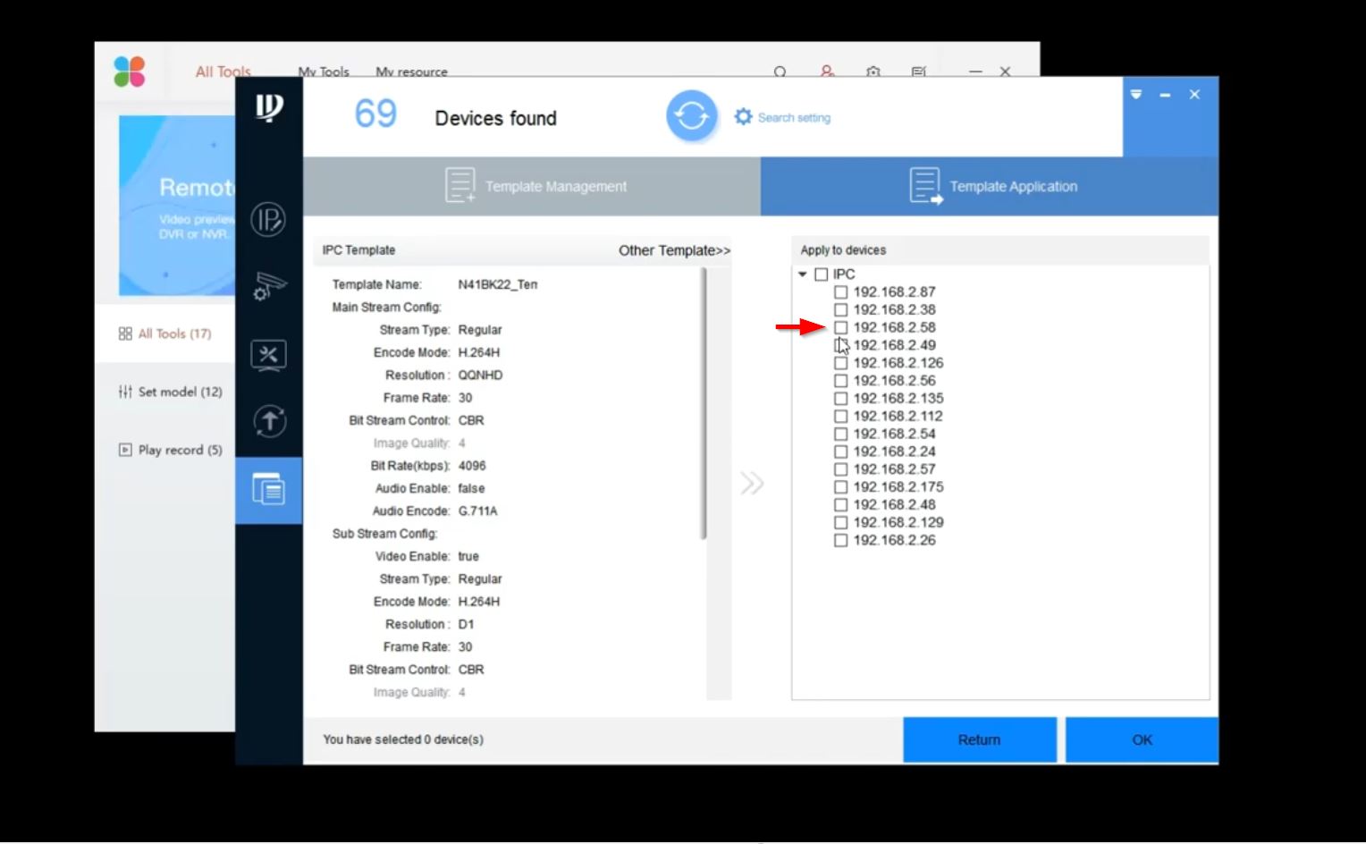Open the message icon in background toolbox window

pos(918,72)
